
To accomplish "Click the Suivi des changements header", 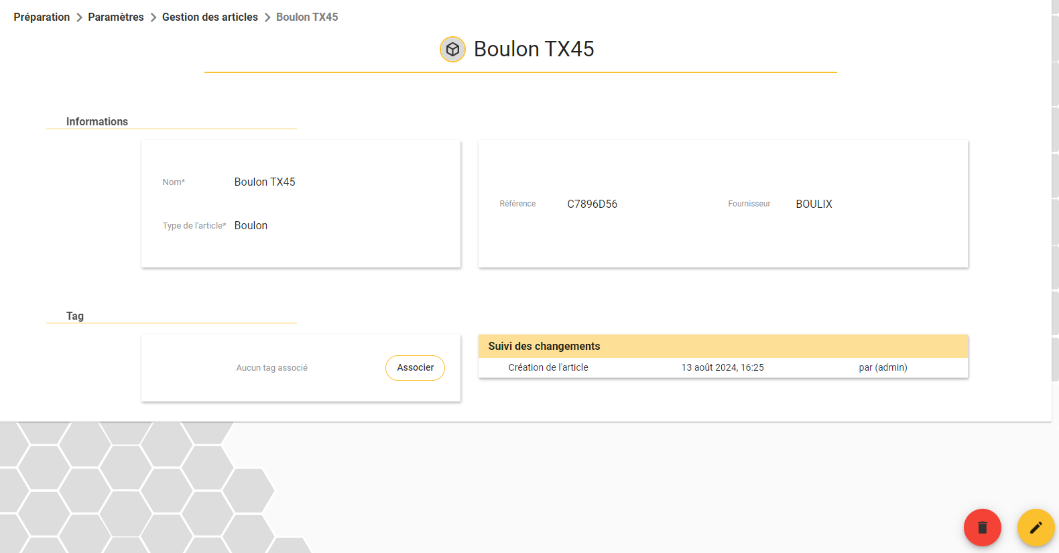I will (723, 346).
